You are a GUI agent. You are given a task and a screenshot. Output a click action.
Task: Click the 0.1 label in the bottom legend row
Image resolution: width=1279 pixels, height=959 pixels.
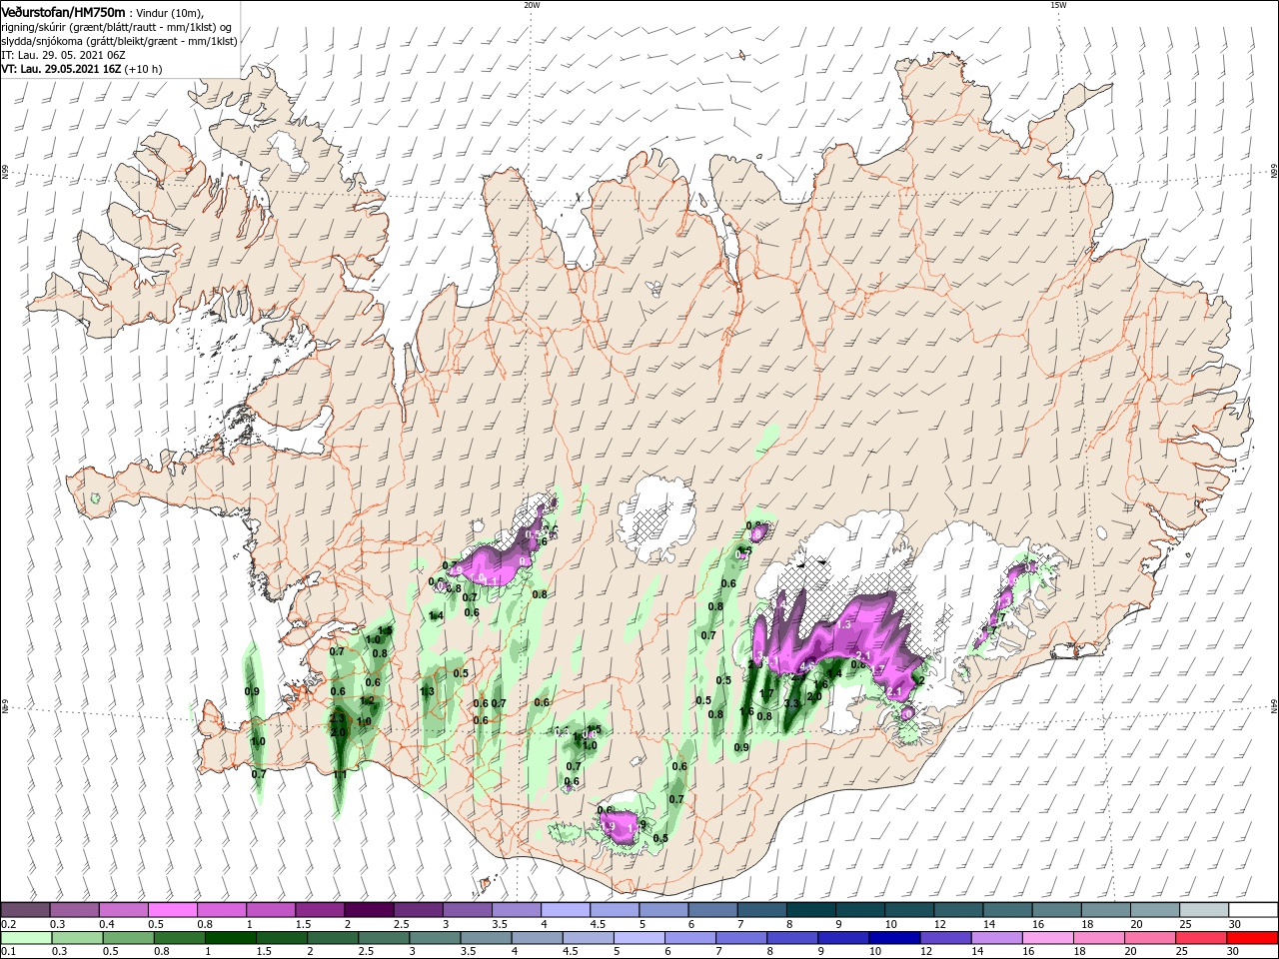point(7,952)
